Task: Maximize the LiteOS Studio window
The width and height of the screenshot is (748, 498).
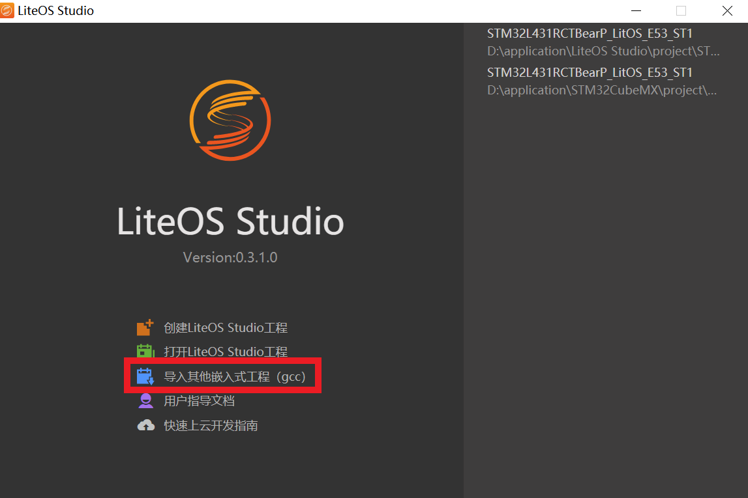Action: (x=681, y=10)
